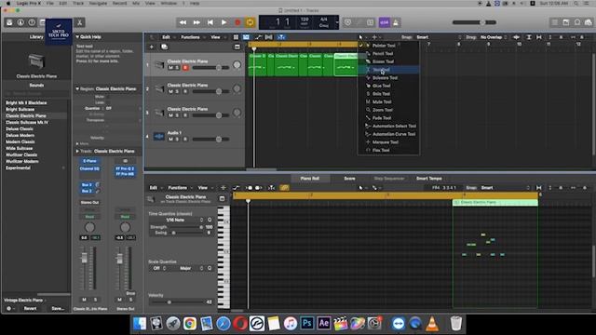This screenshot has height=335, width=596.
Task: Open tracks area Edit menu
Action: point(168,37)
